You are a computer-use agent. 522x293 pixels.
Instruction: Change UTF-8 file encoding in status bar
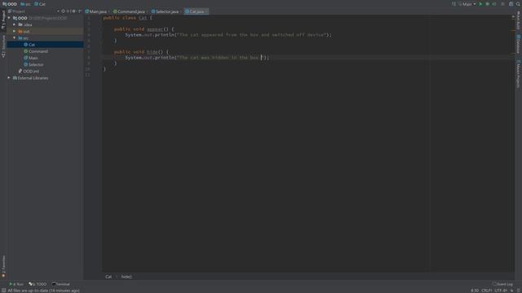(x=501, y=291)
